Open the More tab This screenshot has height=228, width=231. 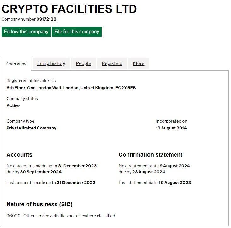tap(139, 63)
